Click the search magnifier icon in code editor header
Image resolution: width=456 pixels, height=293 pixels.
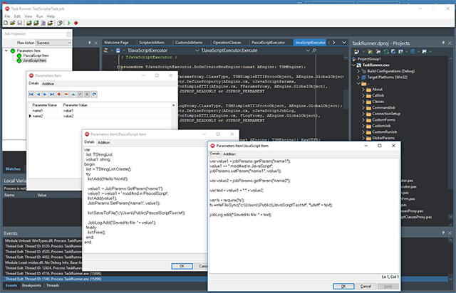pos(314,50)
